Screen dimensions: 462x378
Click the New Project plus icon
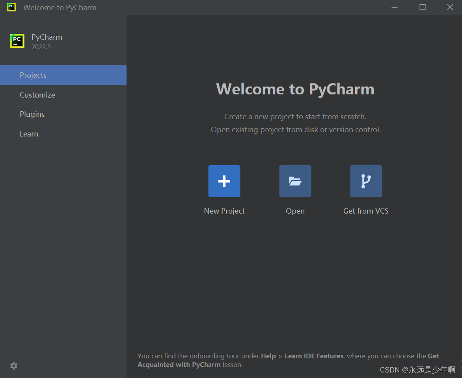[x=224, y=181]
